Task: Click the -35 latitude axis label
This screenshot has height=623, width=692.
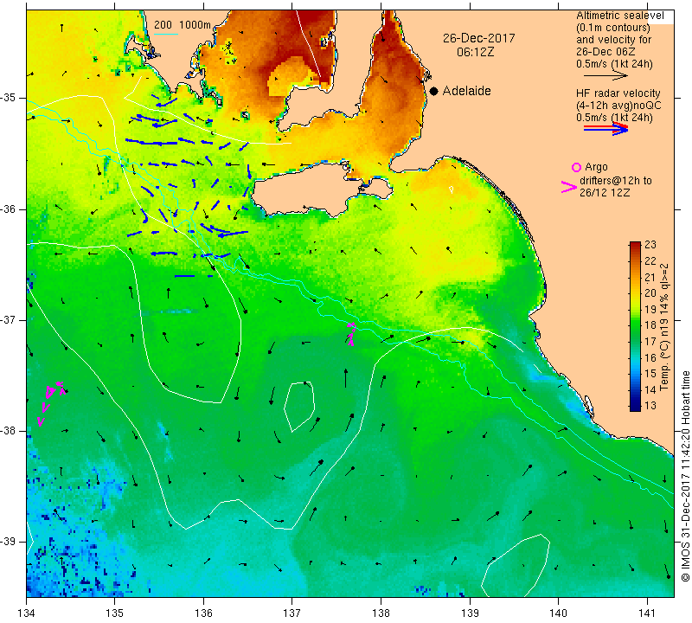Action: click(x=8, y=98)
